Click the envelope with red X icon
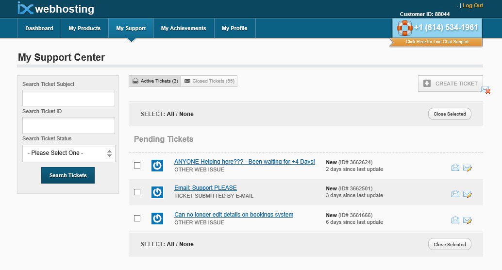Image resolution: width=502 pixels, height=270 pixels. (485, 90)
